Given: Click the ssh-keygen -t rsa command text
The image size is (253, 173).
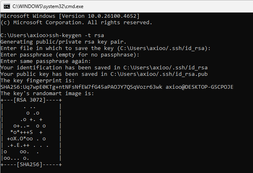Looking at the screenshot, I should click(77, 35).
